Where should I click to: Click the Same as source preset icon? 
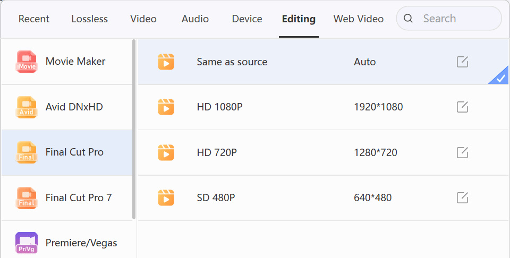(x=166, y=62)
